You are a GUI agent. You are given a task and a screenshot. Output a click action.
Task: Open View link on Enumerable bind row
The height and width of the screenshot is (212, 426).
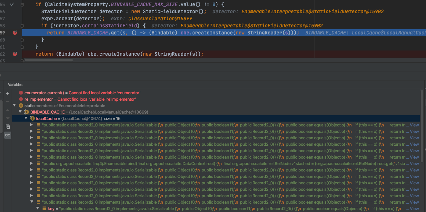[x=414, y=163]
